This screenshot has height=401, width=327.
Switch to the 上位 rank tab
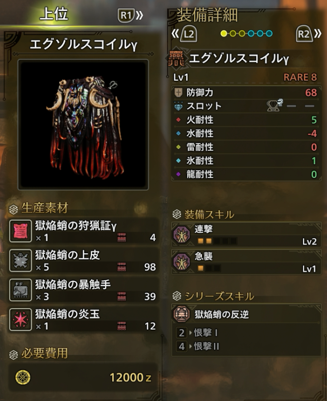point(54,14)
